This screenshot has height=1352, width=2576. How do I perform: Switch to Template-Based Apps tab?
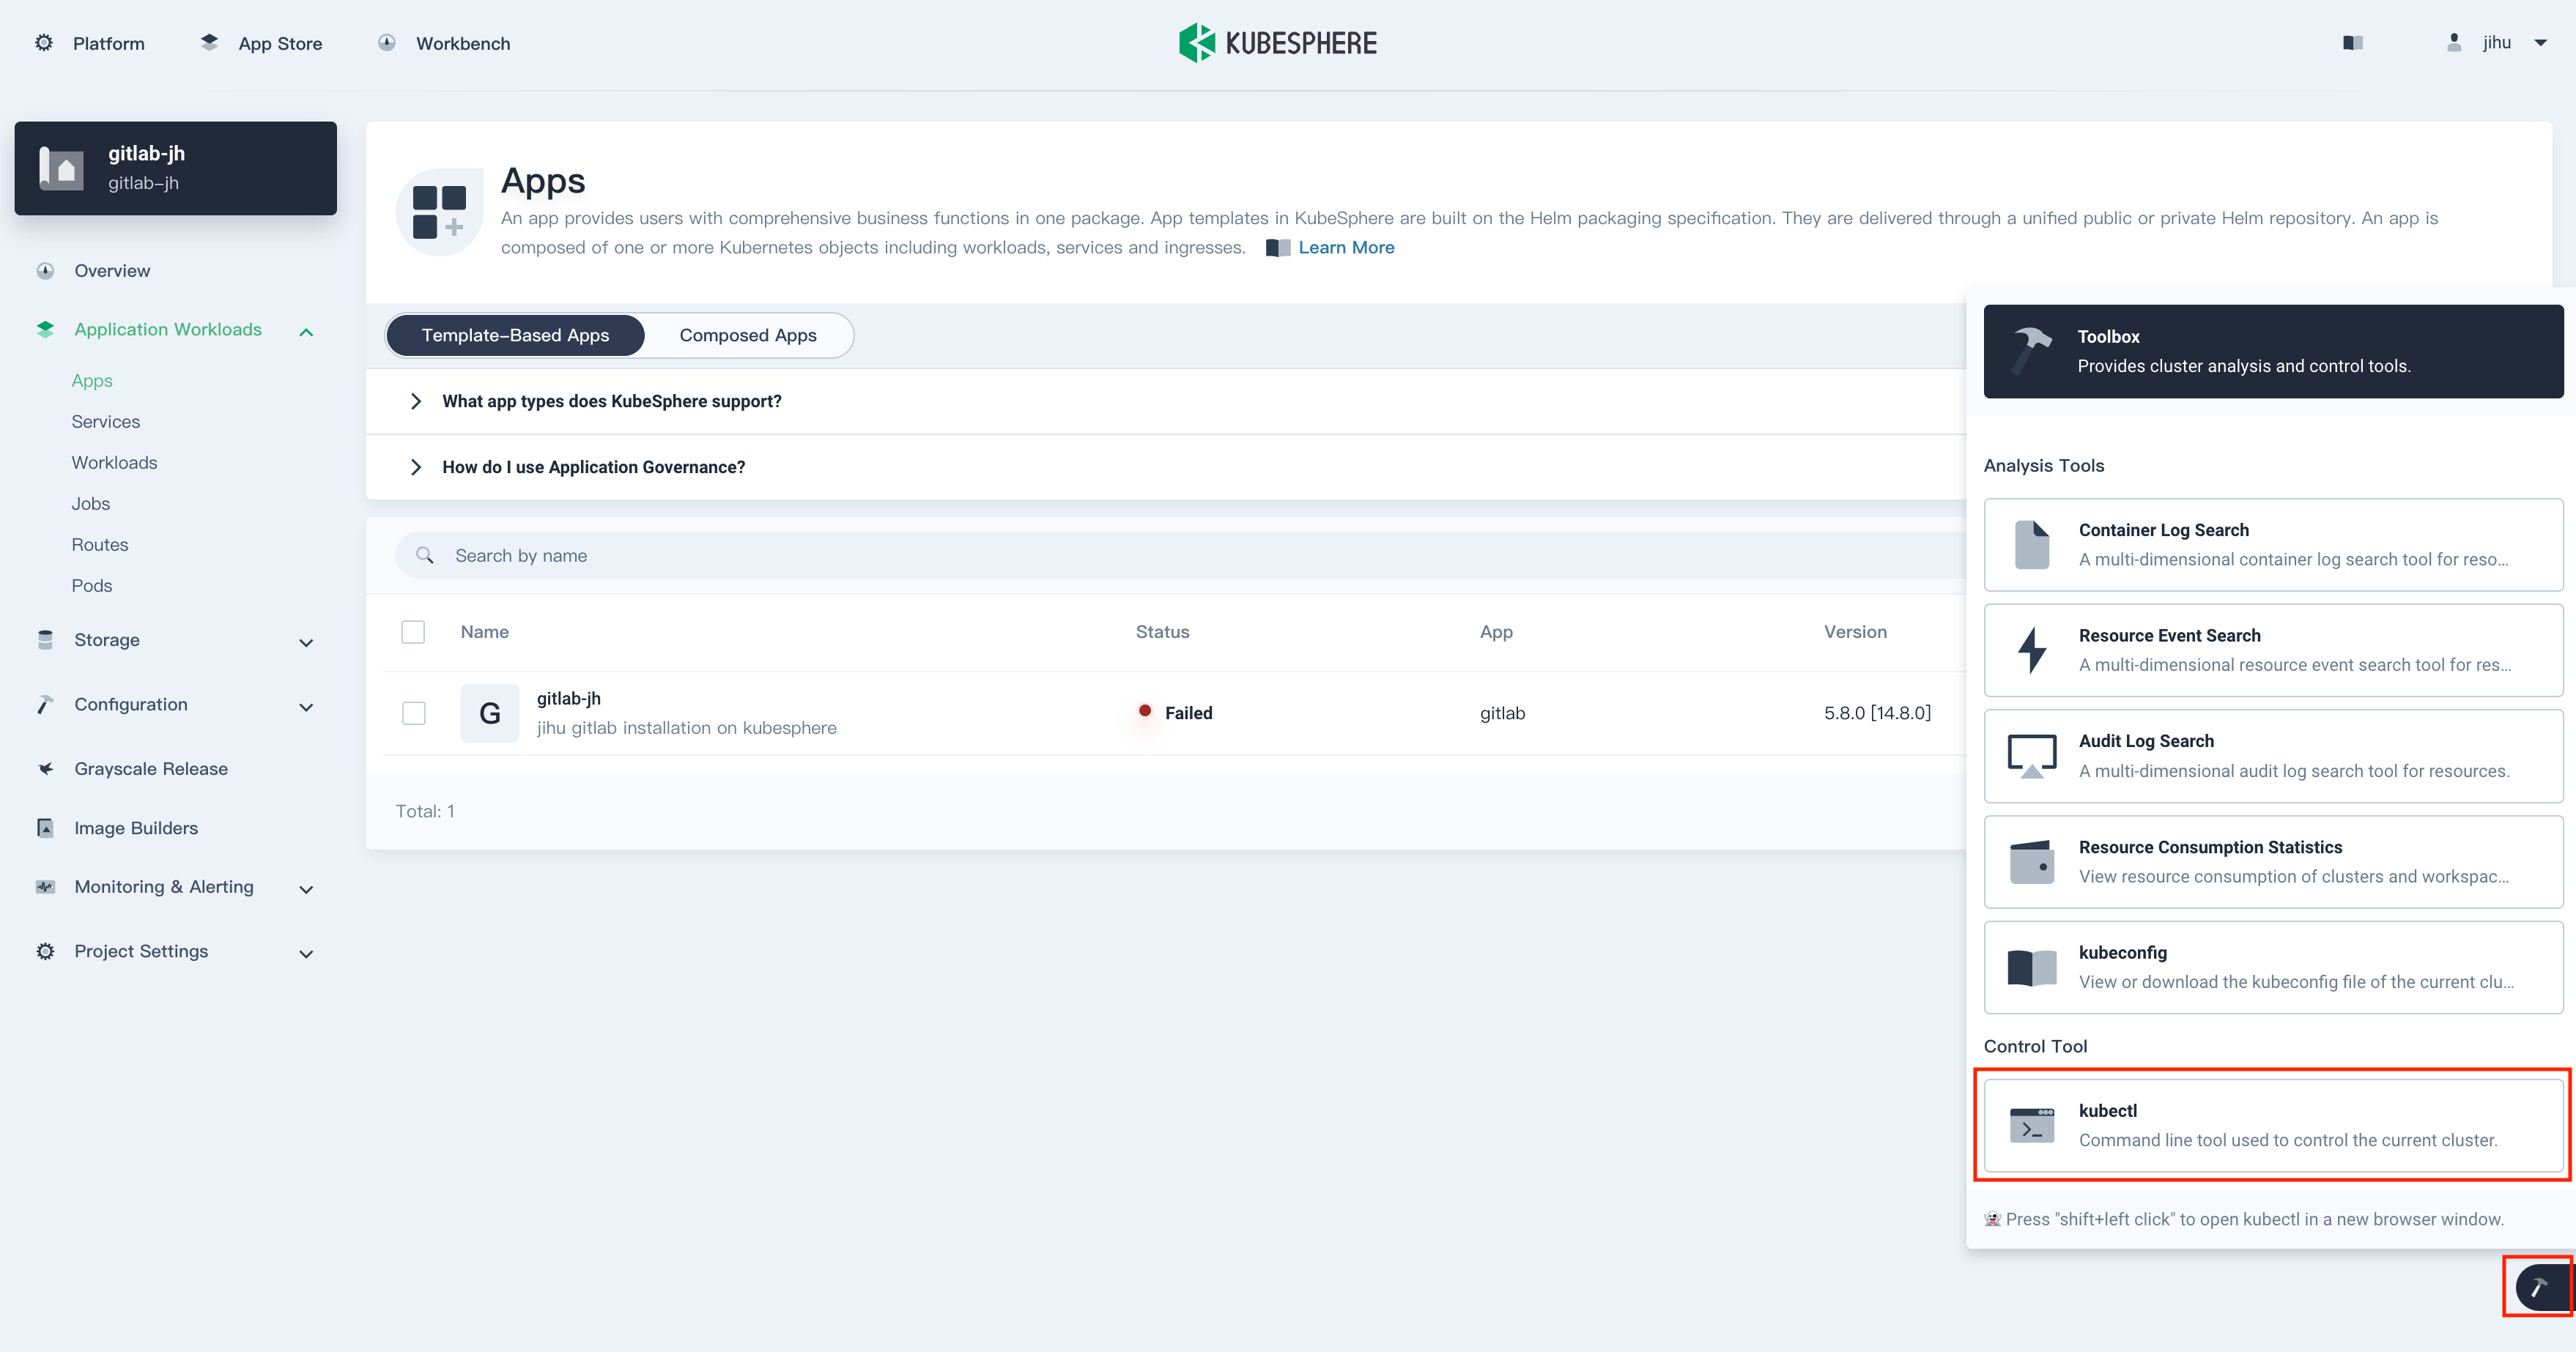click(x=515, y=335)
